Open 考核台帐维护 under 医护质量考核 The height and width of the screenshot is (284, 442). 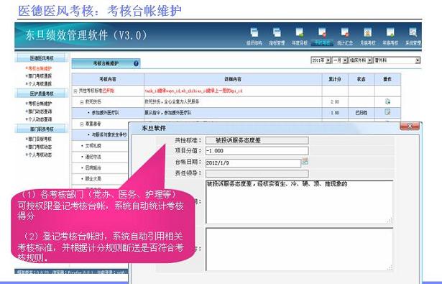tap(39, 104)
